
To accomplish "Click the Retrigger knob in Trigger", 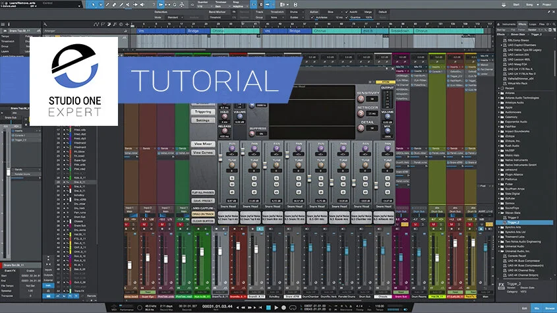I will [x=361, y=113].
